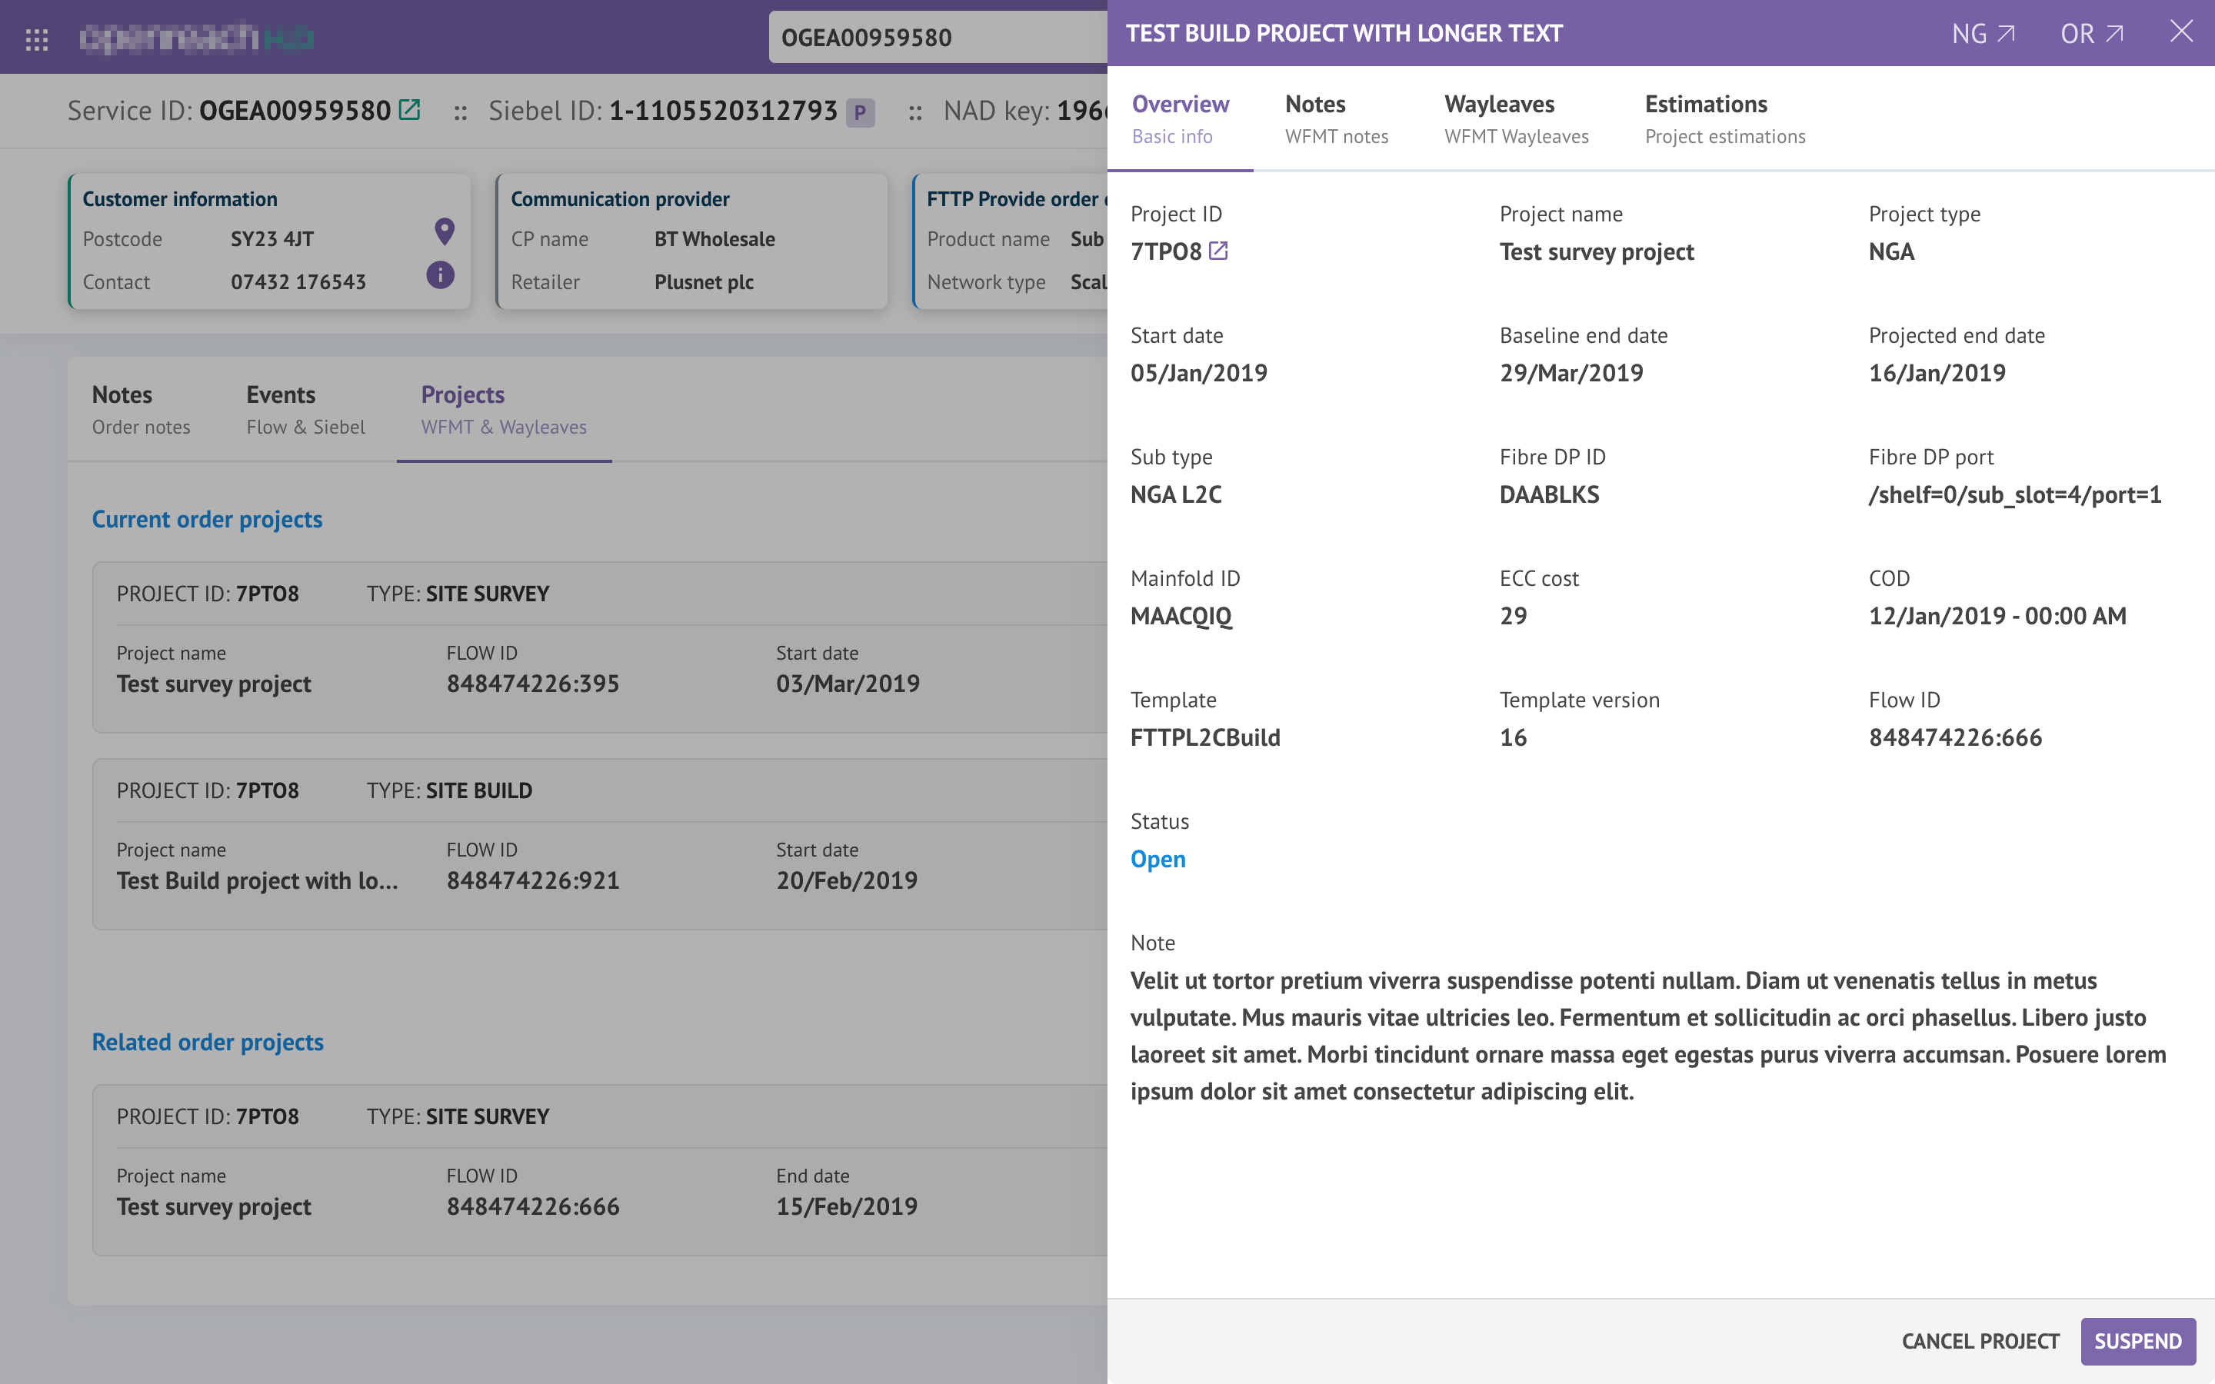Click the search field containing OGEA00959580
The width and height of the screenshot is (2215, 1384).
click(938, 38)
